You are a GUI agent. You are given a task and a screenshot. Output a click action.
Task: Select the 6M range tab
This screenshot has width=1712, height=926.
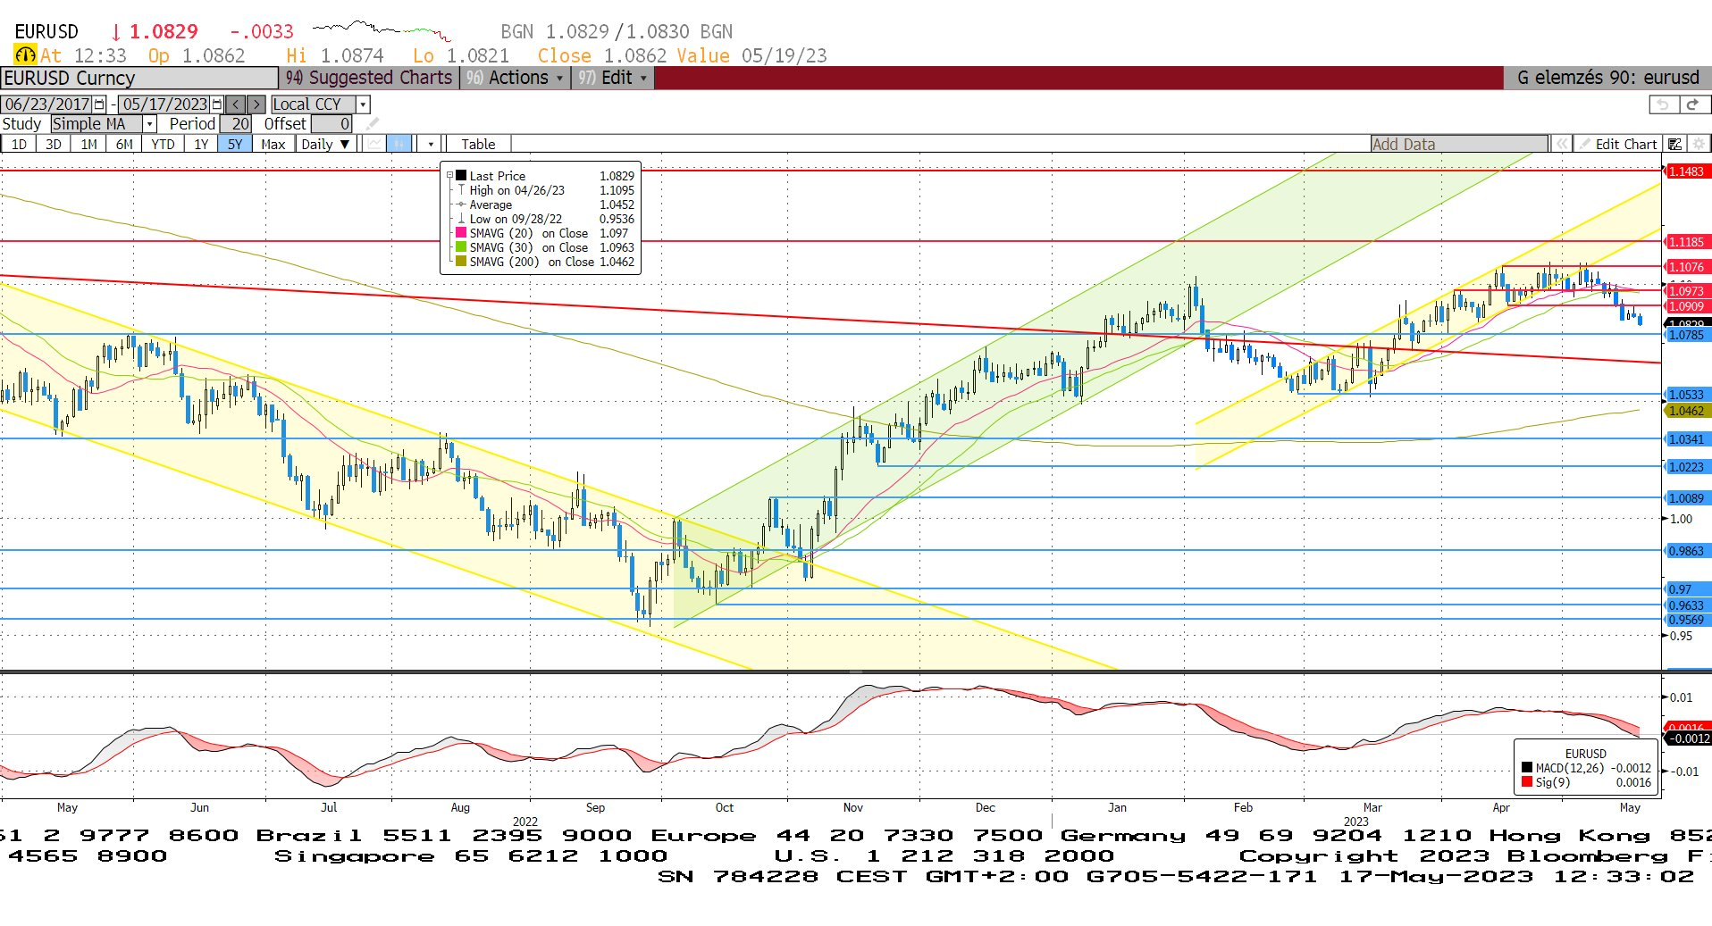click(x=124, y=144)
